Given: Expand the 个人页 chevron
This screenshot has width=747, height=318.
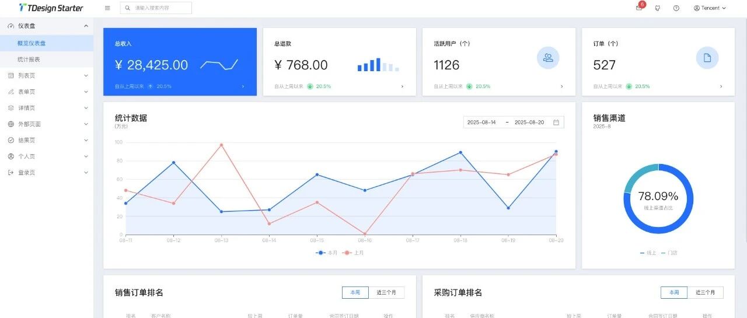Looking at the screenshot, I should point(86,156).
